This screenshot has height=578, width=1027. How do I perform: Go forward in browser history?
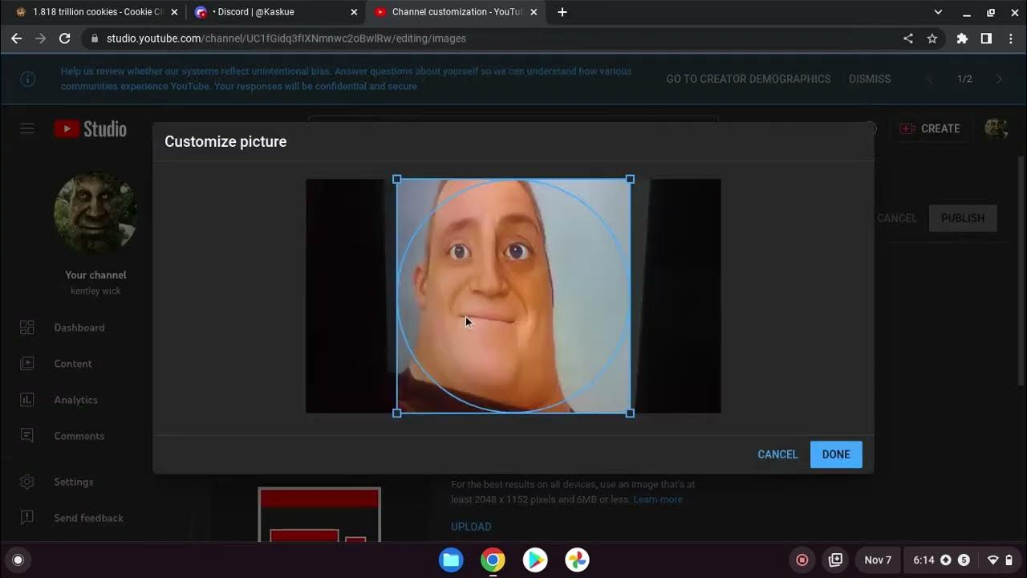[40, 39]
